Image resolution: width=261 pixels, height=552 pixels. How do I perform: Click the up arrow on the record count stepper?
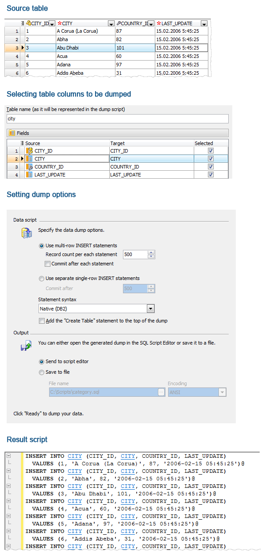150,252
